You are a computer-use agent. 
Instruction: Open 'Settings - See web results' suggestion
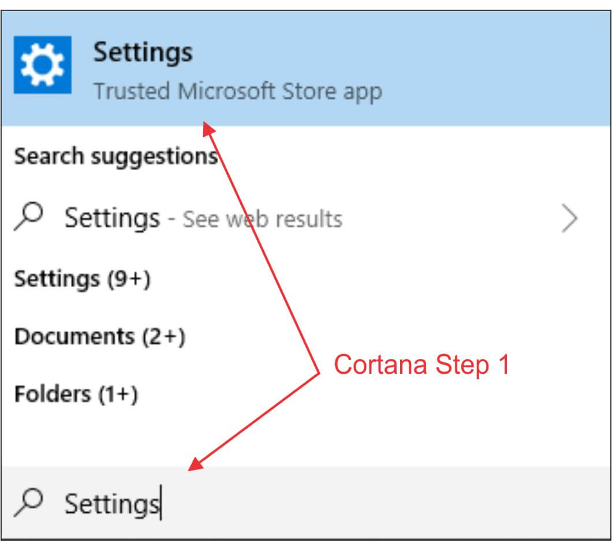pyautogui.click(x=306, y=218)
